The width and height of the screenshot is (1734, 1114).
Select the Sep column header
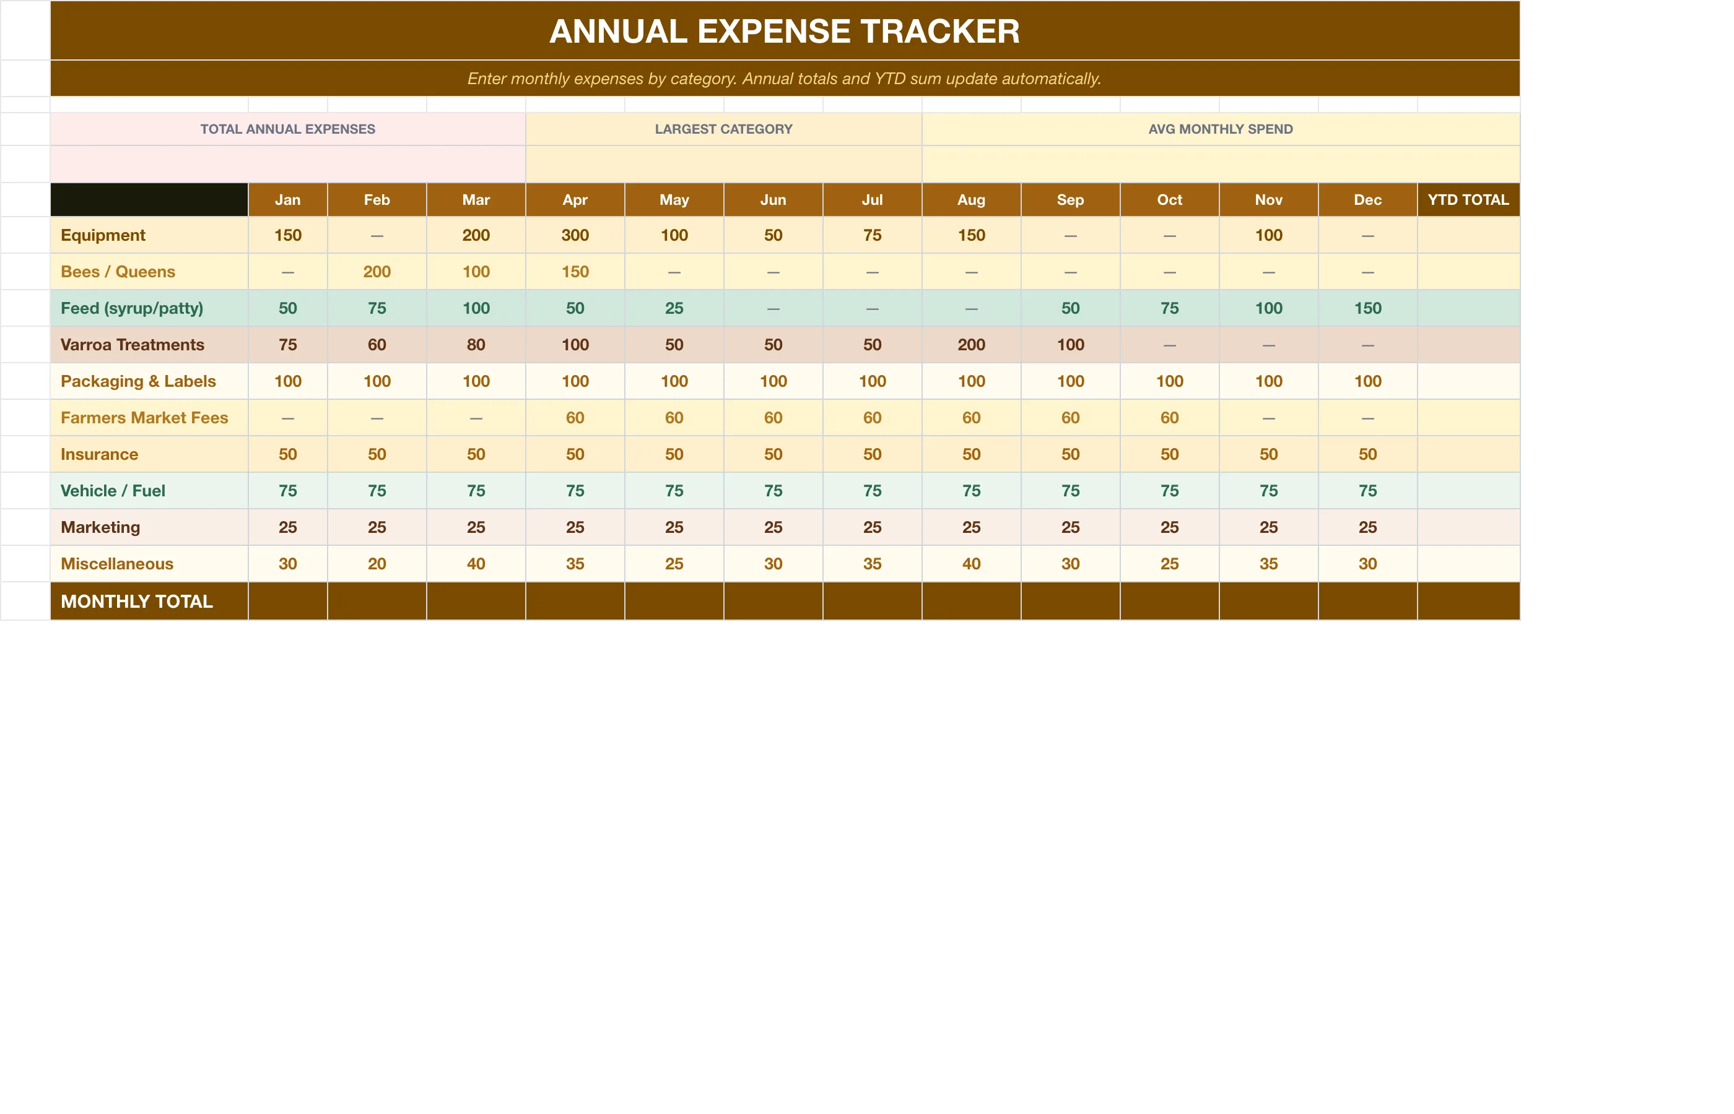[1070, 200]
